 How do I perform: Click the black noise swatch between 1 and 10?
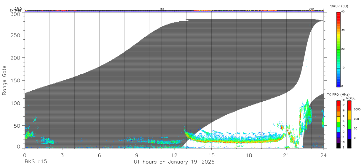coord(349,143)
